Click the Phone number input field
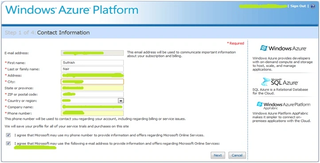This screenshot has width=320, height=163. pyautogui.click(x=92, y=113)
